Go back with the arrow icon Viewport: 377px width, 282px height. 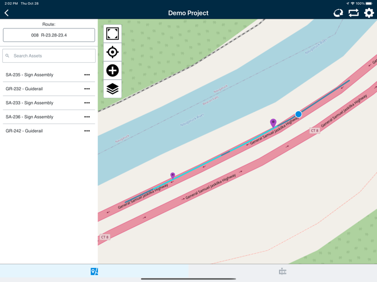tap(6, 13)
